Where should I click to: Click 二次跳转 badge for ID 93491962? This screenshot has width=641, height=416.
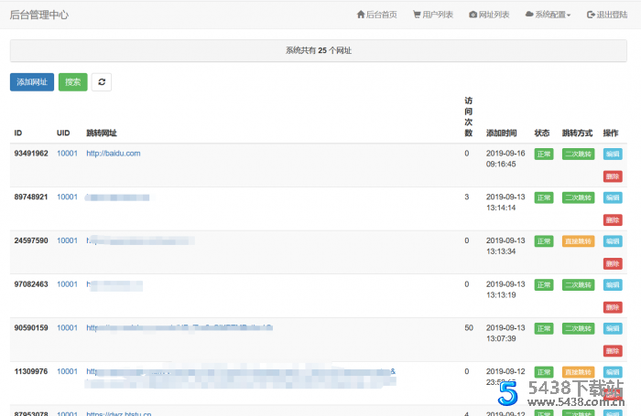pyautogui.click(x=578, y=154)
